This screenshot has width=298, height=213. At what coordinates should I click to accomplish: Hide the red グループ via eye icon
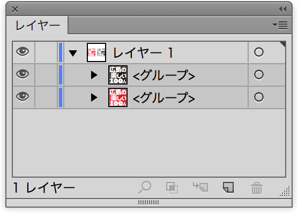(x=23, y=96)
